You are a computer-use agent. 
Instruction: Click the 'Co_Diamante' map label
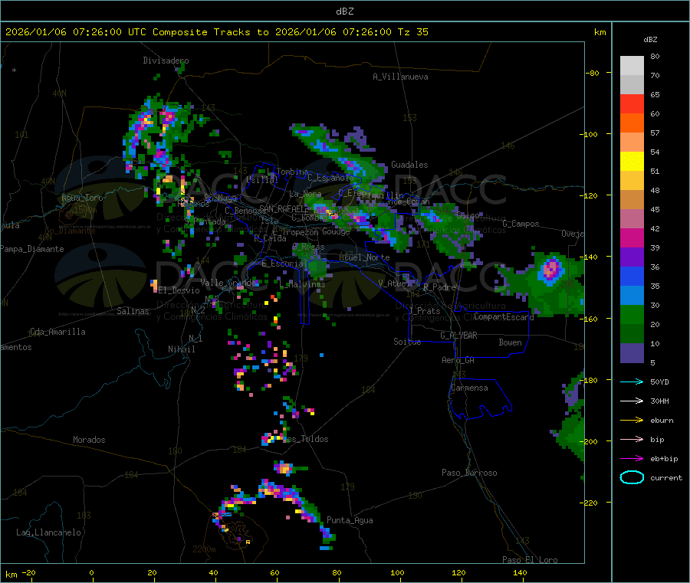pyautogui.click(x=70, y=231)
